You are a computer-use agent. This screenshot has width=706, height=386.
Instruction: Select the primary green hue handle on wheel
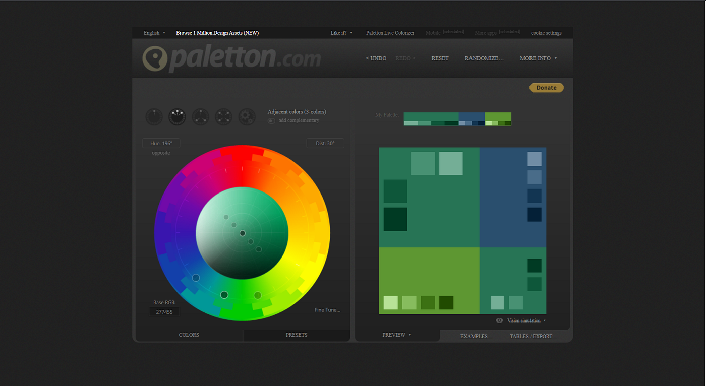224,295
